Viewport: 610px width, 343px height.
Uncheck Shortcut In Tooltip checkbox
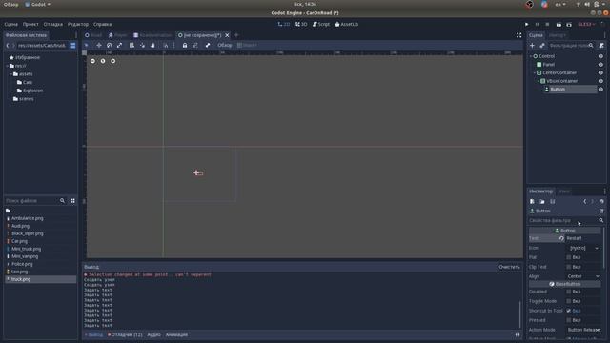click(x=569, y=311)
